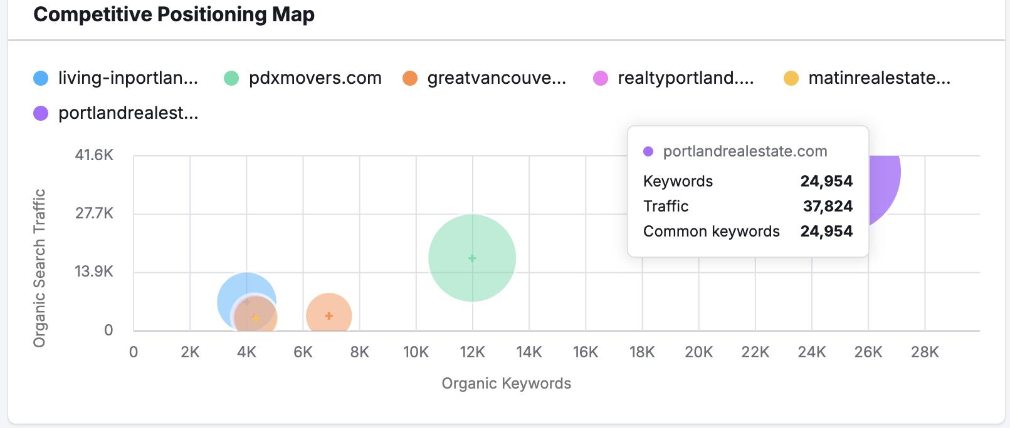Click the green pdxmovers.com legend dot
1010x428 pixels.
231,78
